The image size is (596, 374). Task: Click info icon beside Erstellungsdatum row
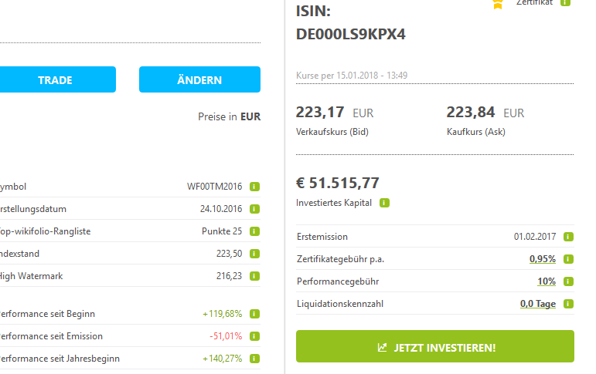254,209
